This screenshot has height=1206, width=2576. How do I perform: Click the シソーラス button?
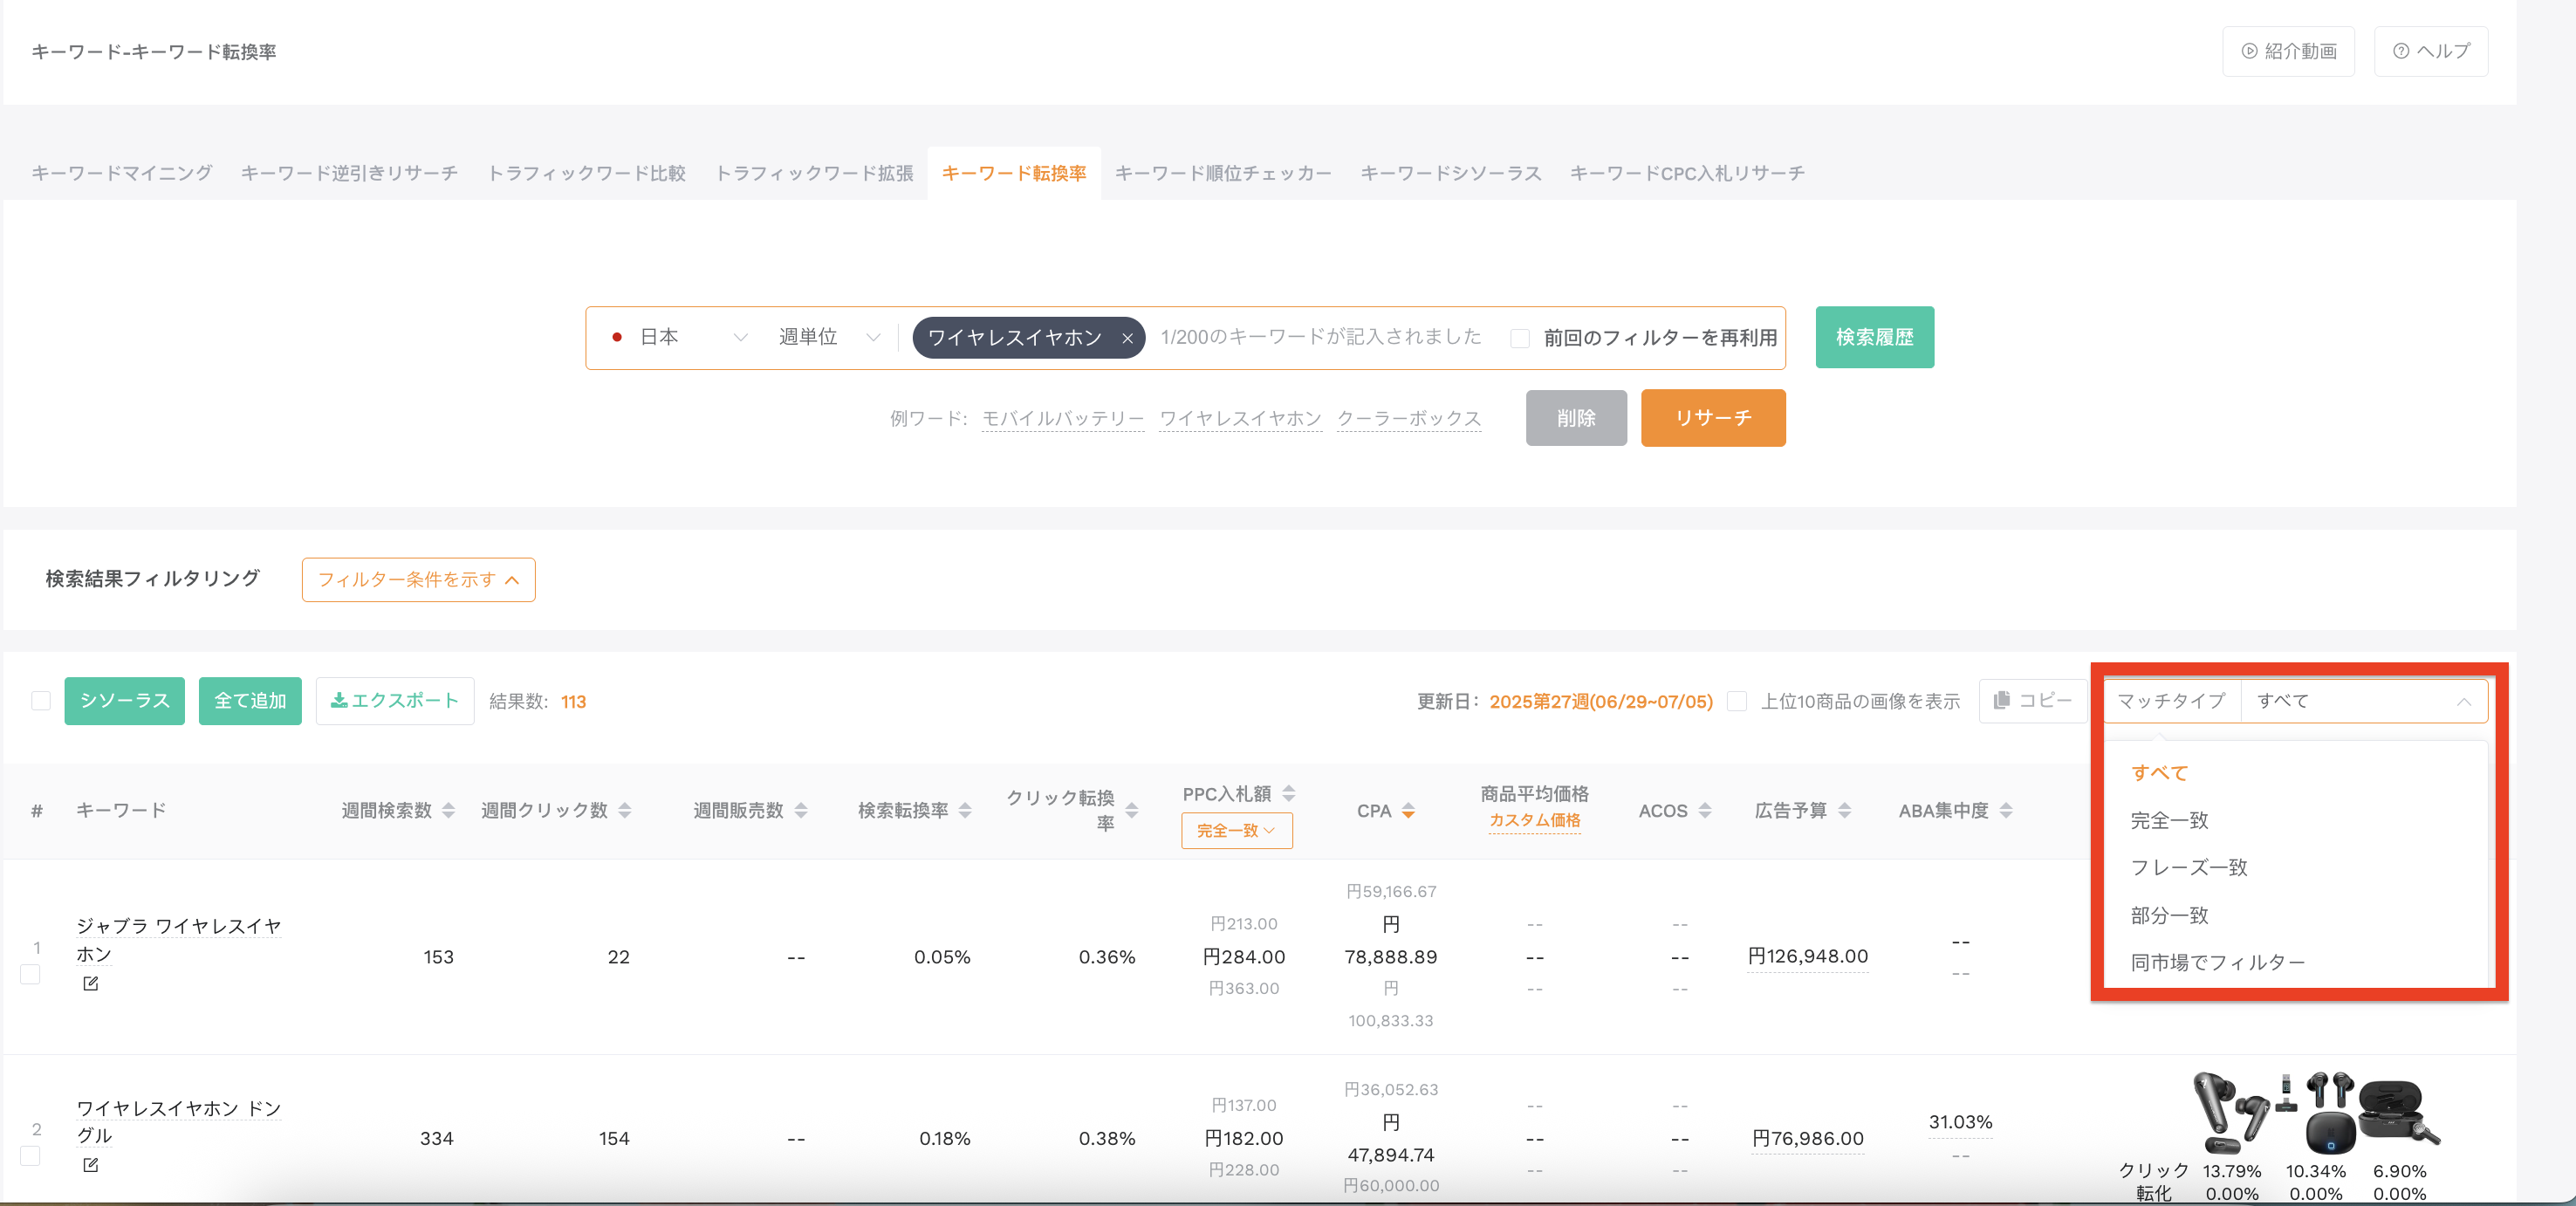125,701
